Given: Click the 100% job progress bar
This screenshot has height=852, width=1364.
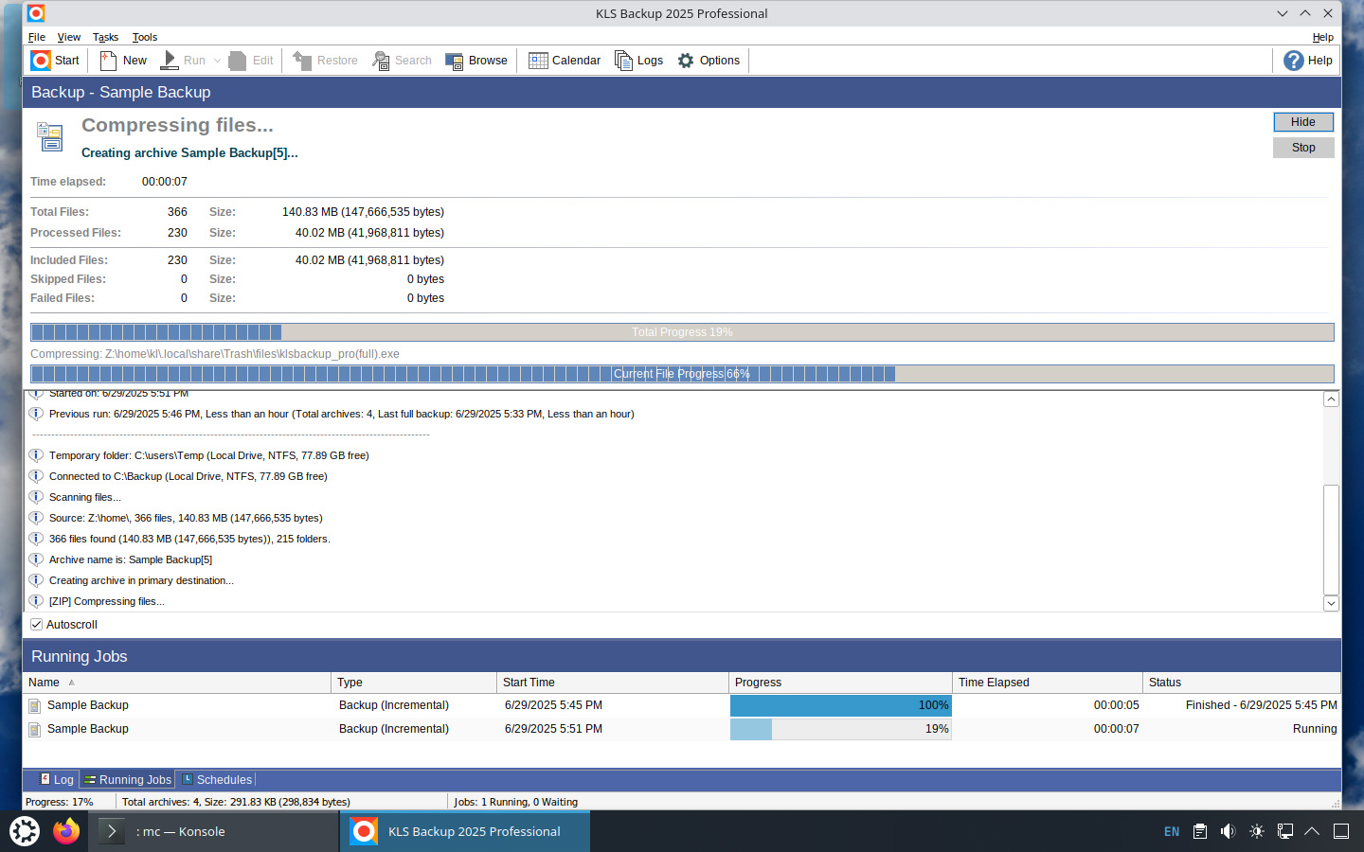Looking at the screenshot, I should [x=840, y=705].
